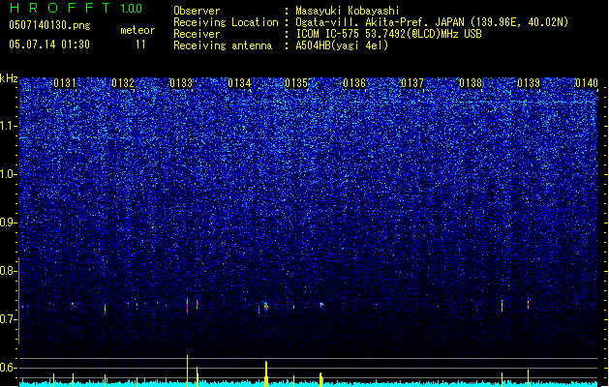Screen dimensions: 609x387
Task: Click the tallest yellow intensity spike near 0133
Action: (187, 371)
